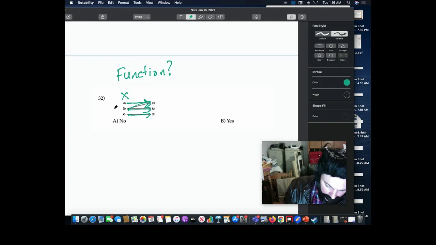The height and width of the screenshot is (245, 436).
Task: Open the Tools menu
Action: pyautogui.click(x=137, y=3)
